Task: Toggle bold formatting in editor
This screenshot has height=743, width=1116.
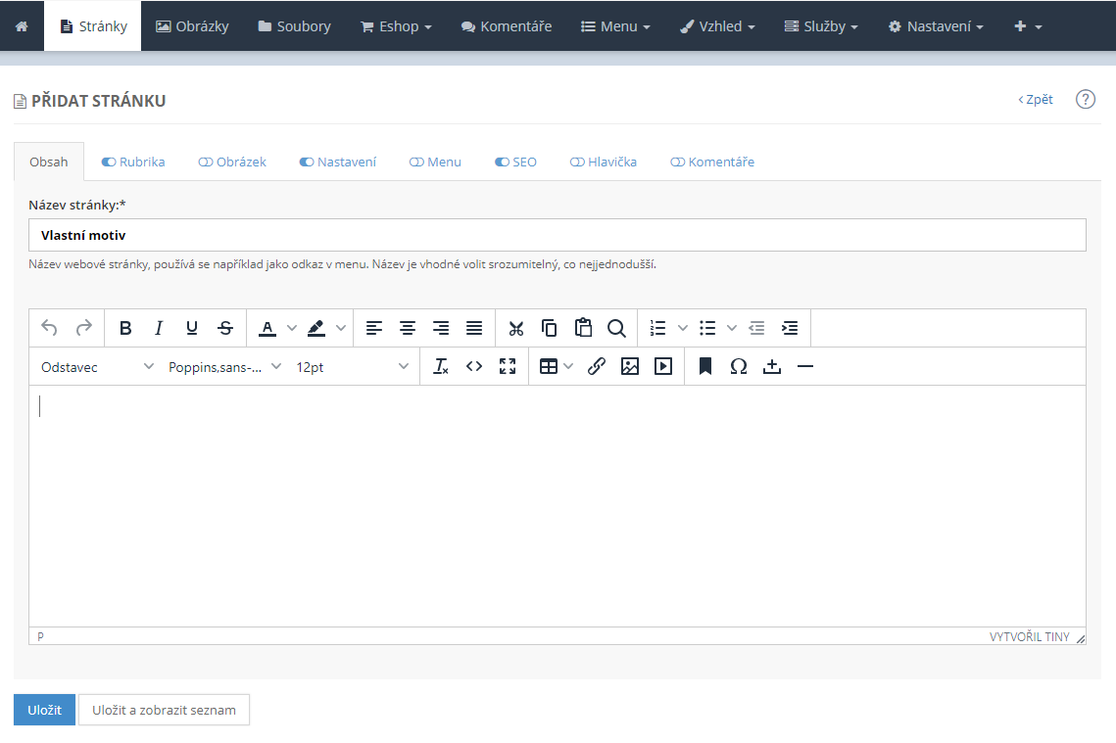Action: 125,328
